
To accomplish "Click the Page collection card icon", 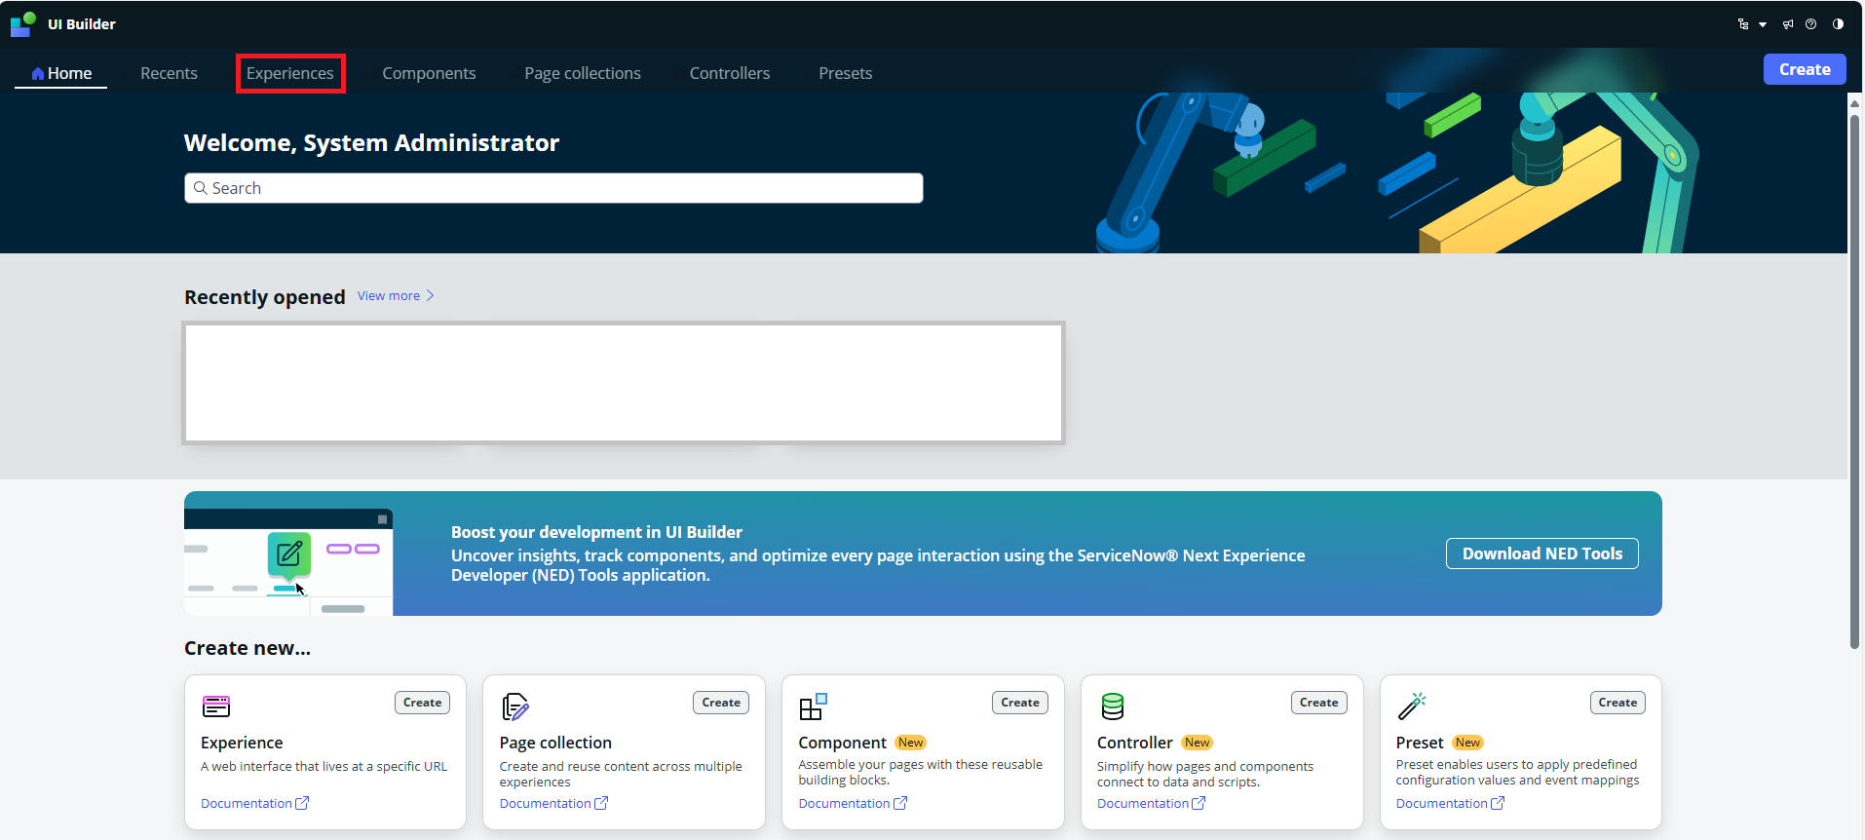I will click(514, 706).
